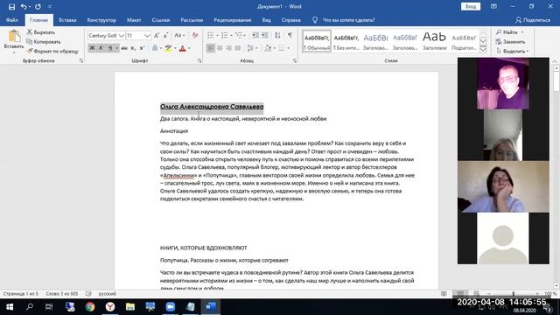Open the font name Century Gothic dropdown
Viewport: 560px width, 315px height.
tap(121, 35)
